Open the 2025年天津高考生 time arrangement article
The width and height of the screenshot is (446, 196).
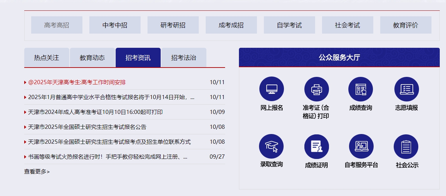(77, 82)
